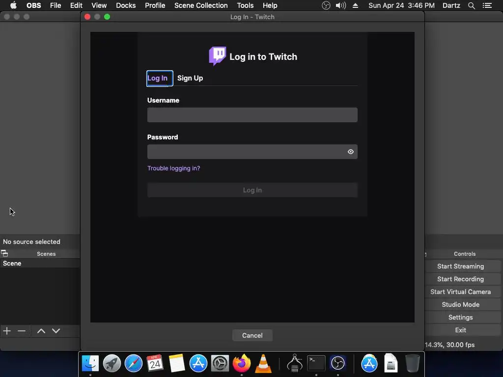Viewport: 503px width, 377px height.
Task: Focus the Password input field
Action: click(x=252, y=152)
